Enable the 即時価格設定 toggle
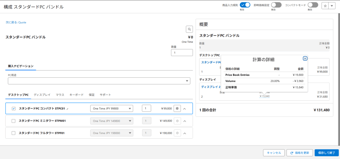340x159 pixels. [276, 5]
